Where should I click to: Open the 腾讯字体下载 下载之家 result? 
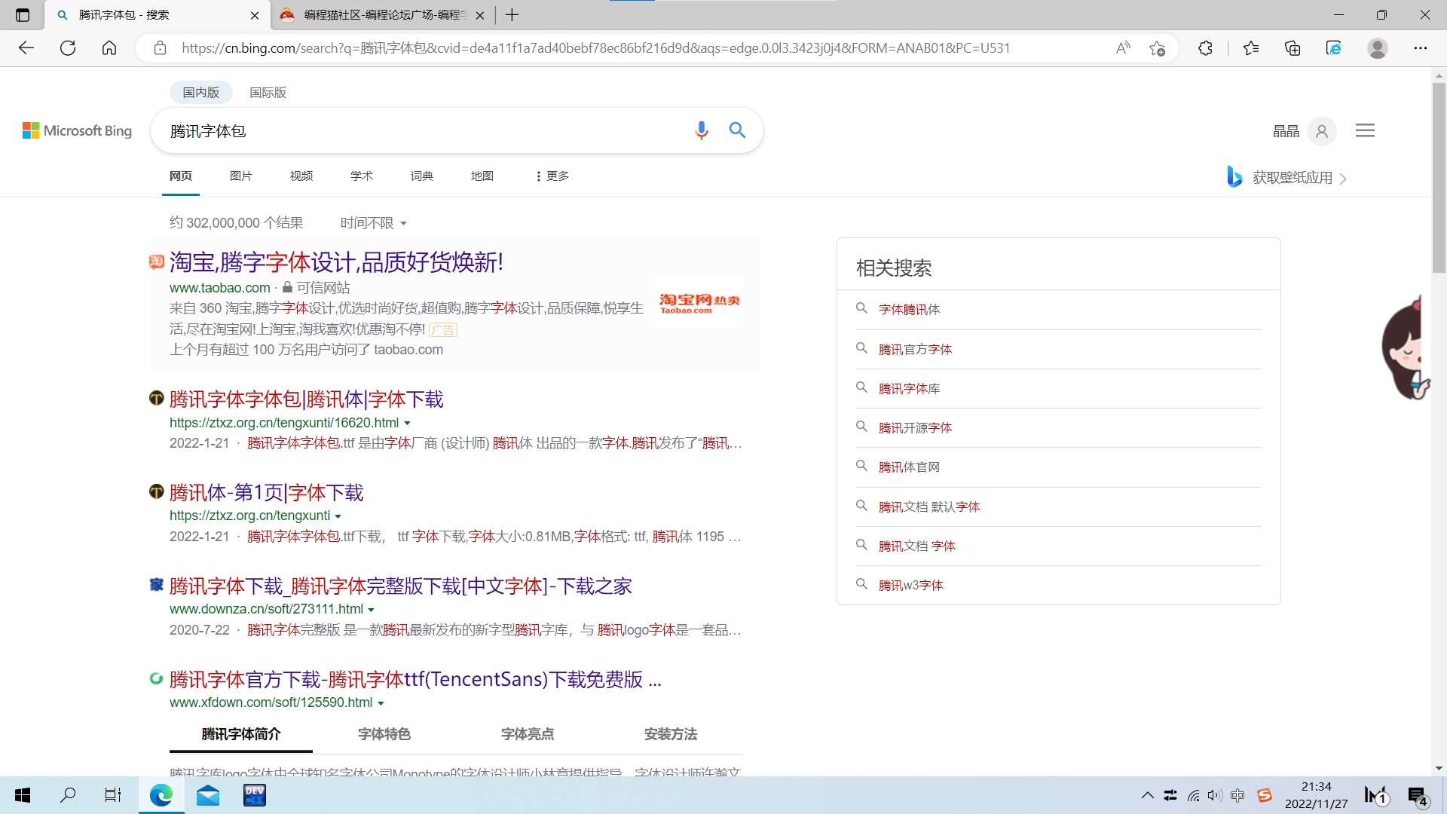point(401,586)
